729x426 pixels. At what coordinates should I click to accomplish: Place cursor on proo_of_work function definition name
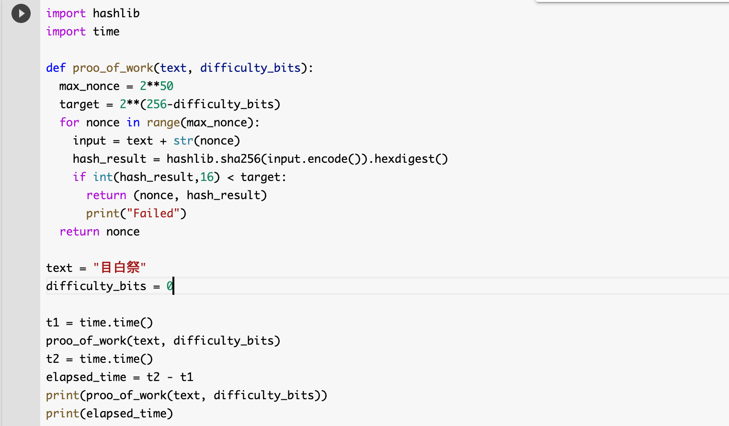113,68
